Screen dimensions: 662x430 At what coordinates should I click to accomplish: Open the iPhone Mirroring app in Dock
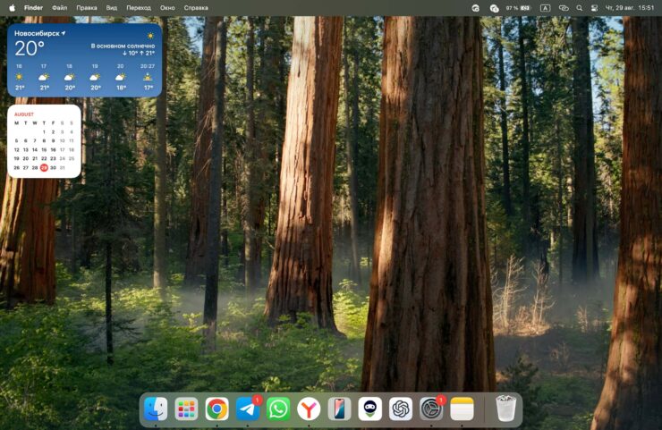click(339, 409)
